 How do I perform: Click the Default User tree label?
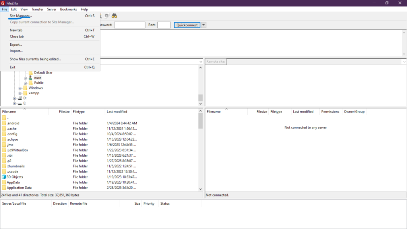point(43,73)
